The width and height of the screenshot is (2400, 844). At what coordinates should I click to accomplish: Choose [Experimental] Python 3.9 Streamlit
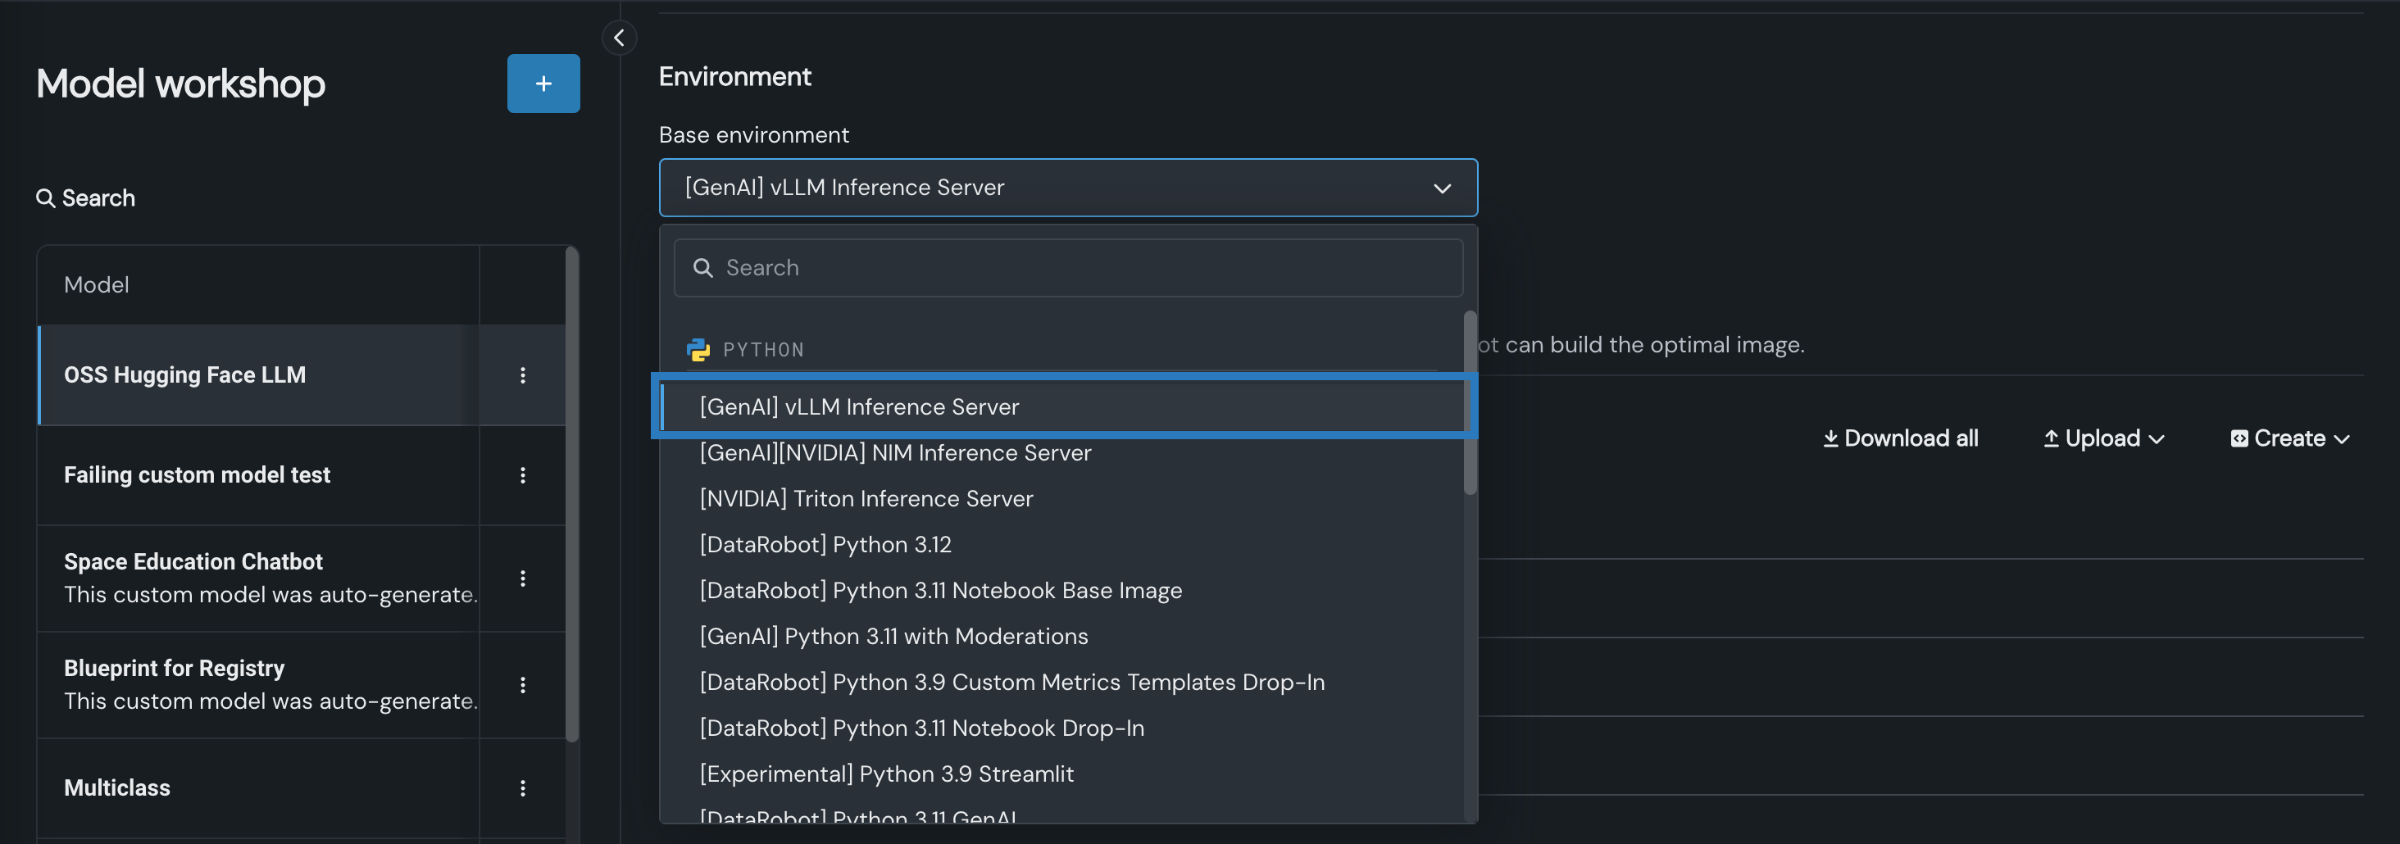(886, 774)
